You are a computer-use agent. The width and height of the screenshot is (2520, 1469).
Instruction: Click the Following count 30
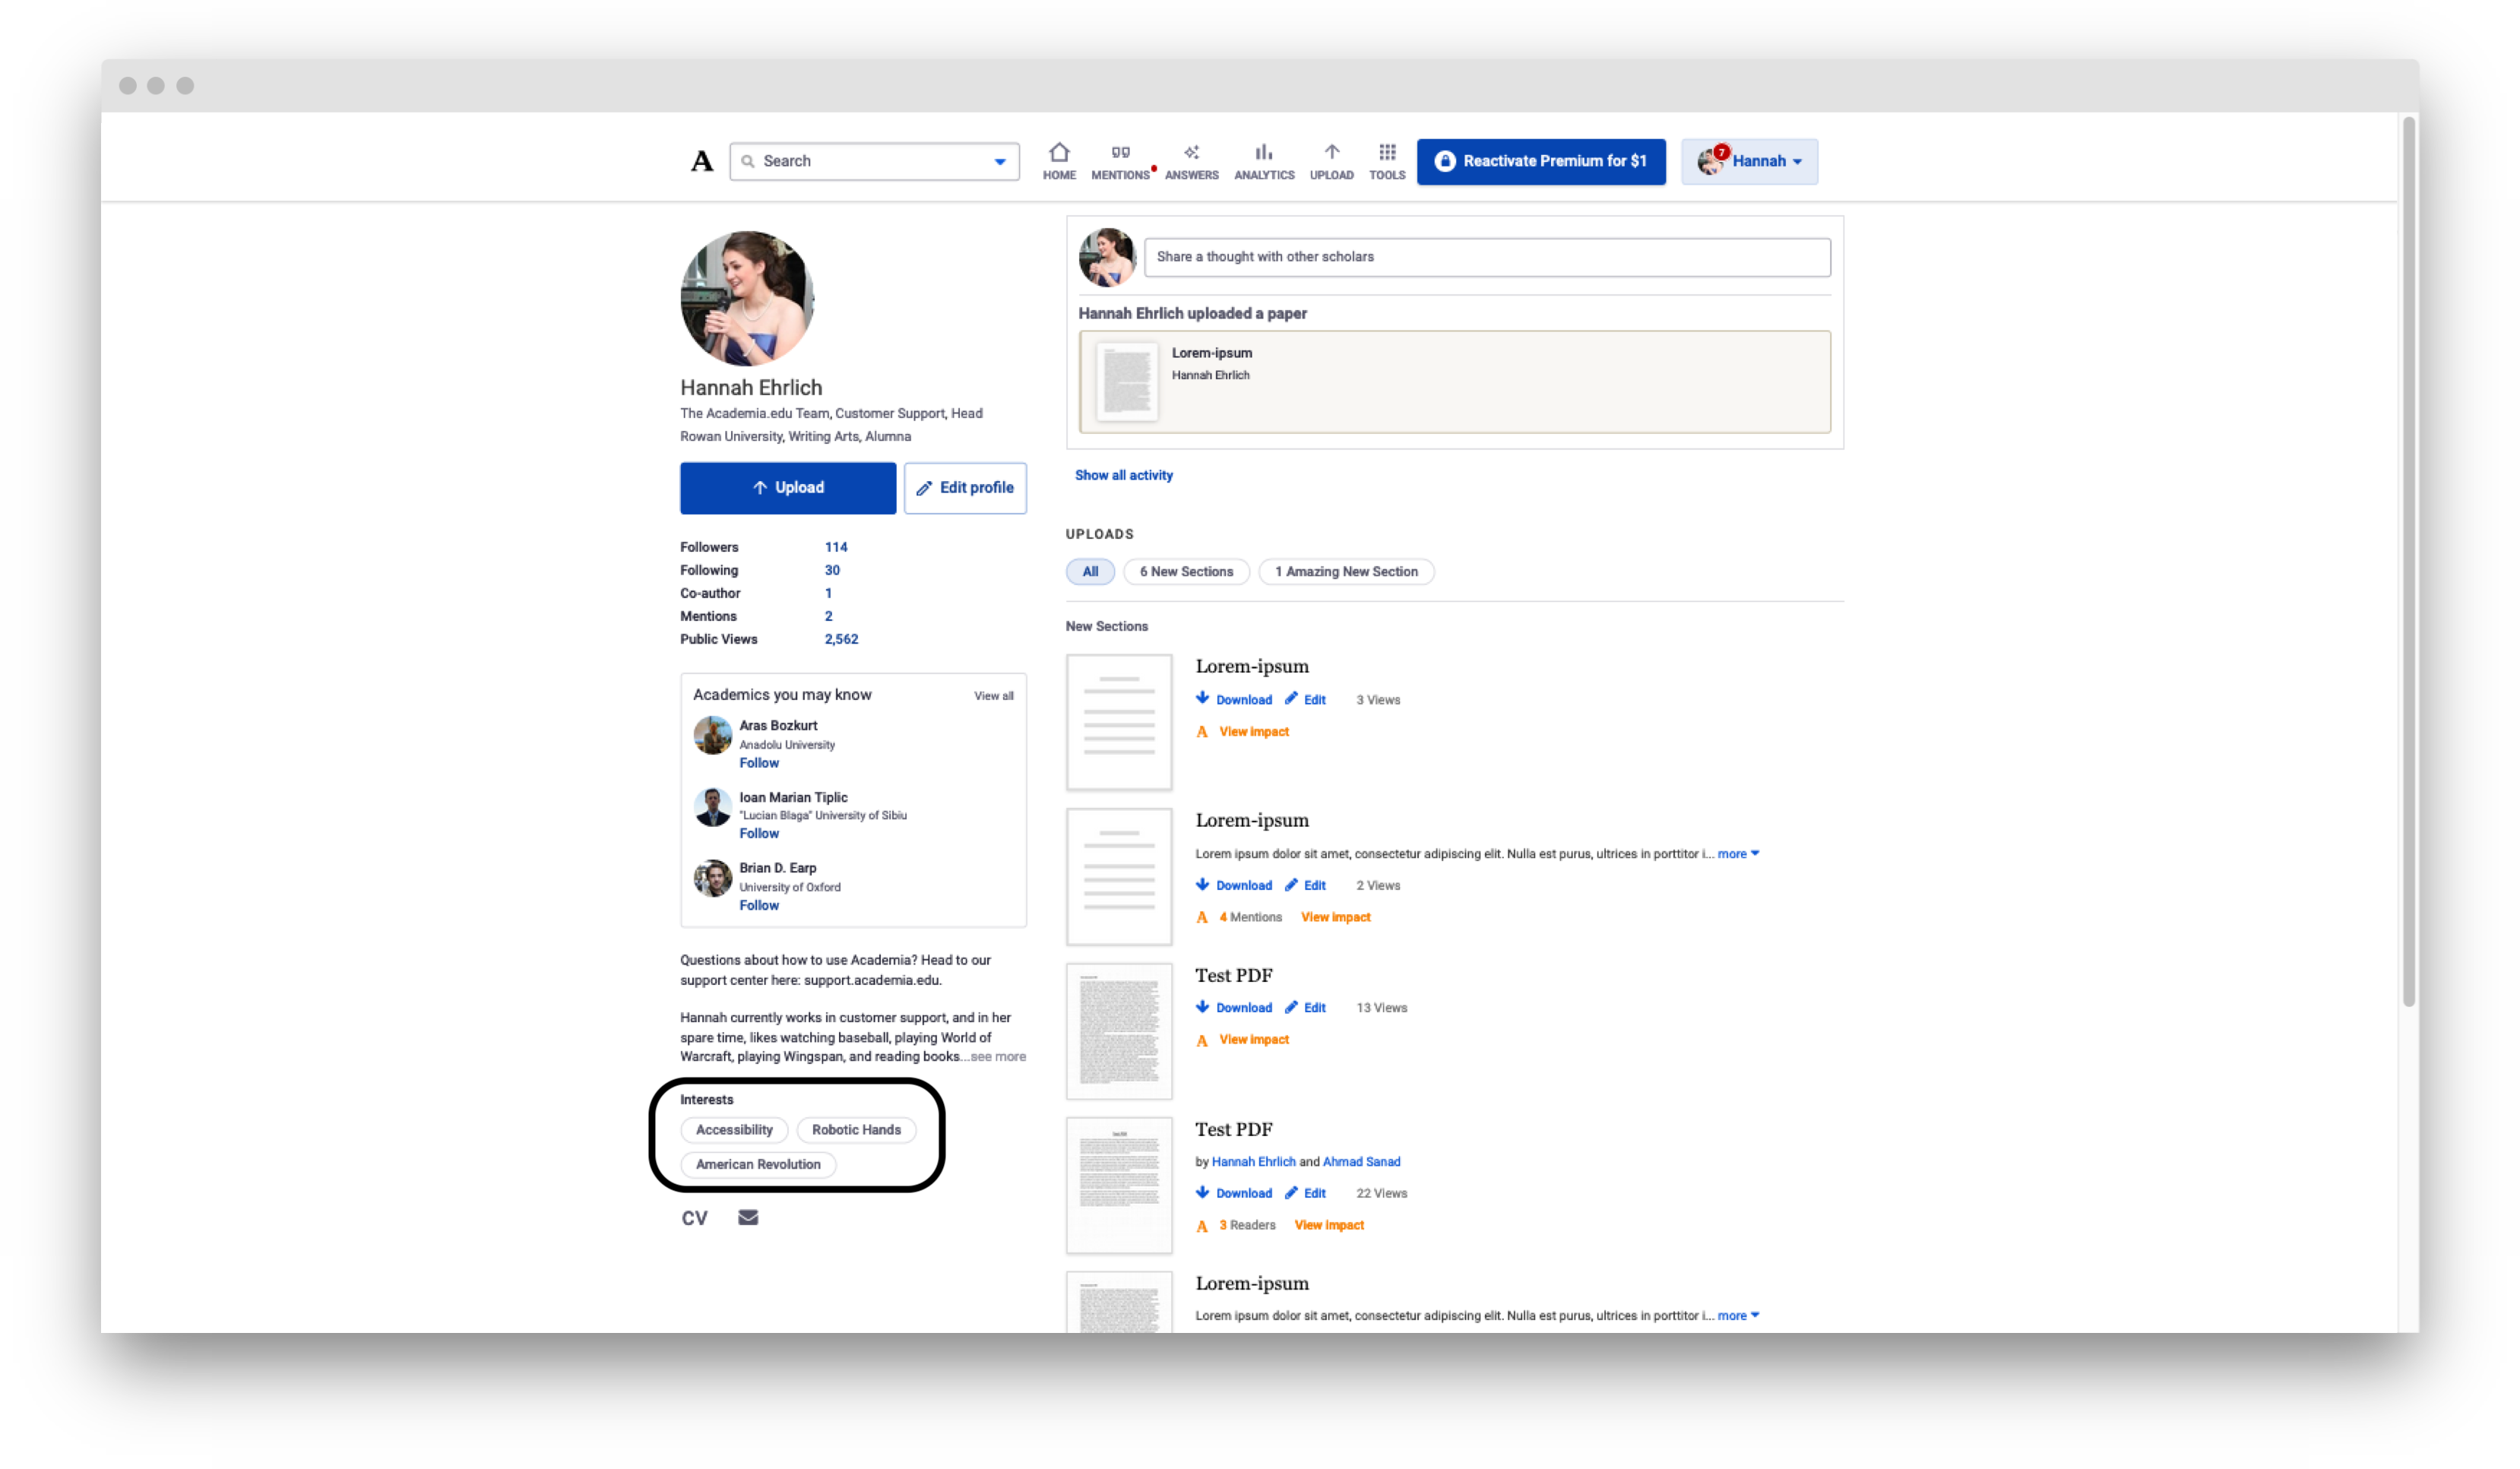[x=832, y=570]
